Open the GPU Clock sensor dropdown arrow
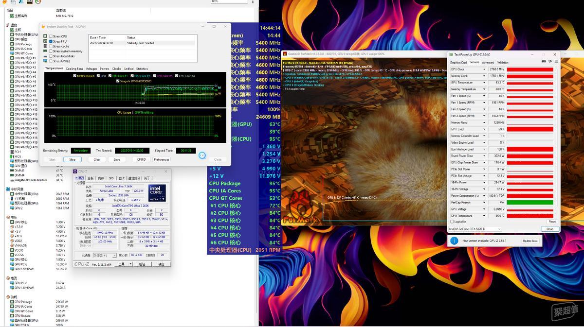Viewport: 584px width, 327px height. pos(484,69)
